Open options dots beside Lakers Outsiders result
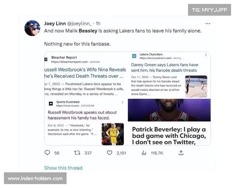This screenshot has width=235, height=188. [206, 55]
